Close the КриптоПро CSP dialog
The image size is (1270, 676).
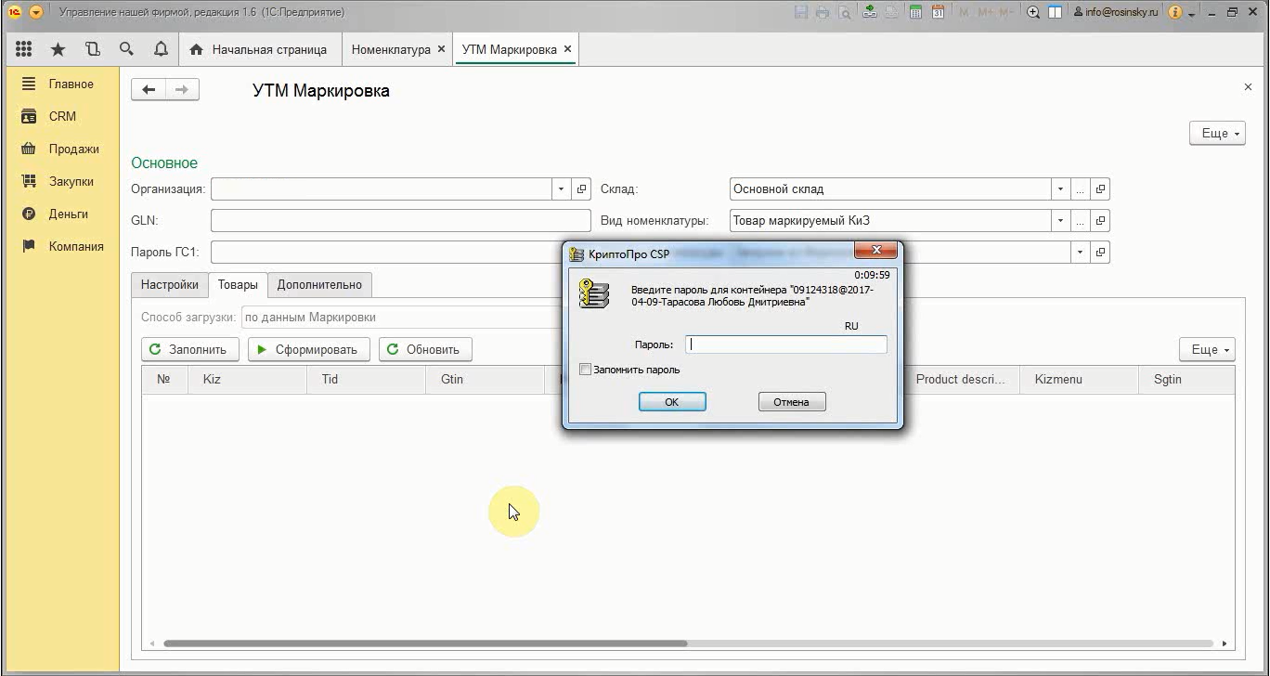[875, 251]
